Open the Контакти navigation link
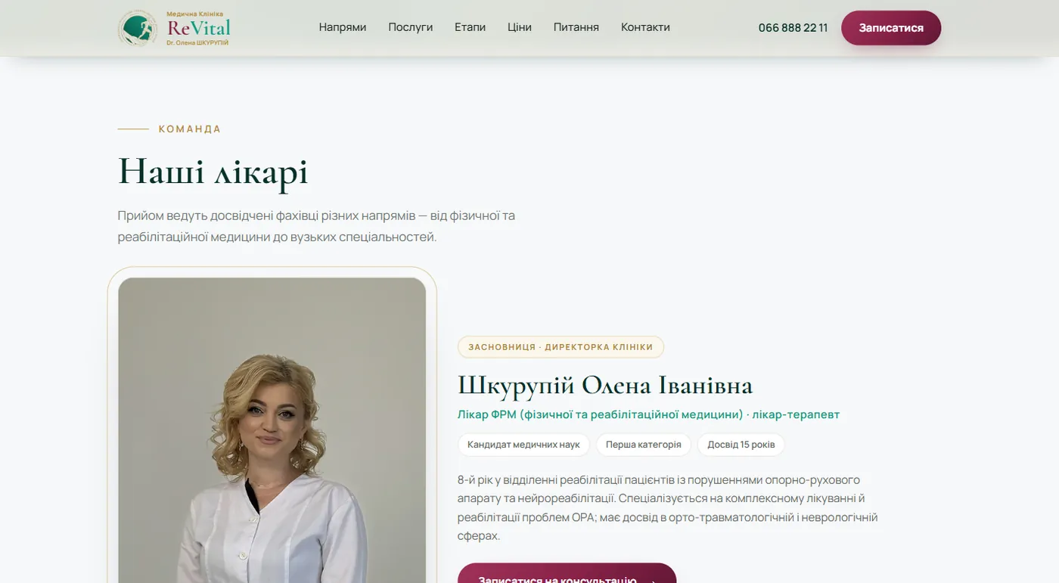 [x=645, y=27]
